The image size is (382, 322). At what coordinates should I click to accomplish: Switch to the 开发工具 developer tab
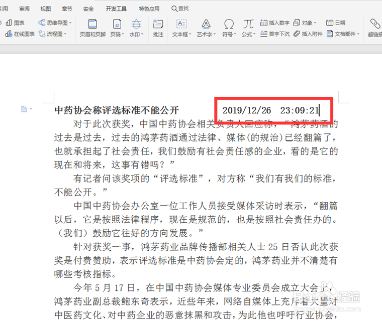pyautogui.click(x=116, y=9)
